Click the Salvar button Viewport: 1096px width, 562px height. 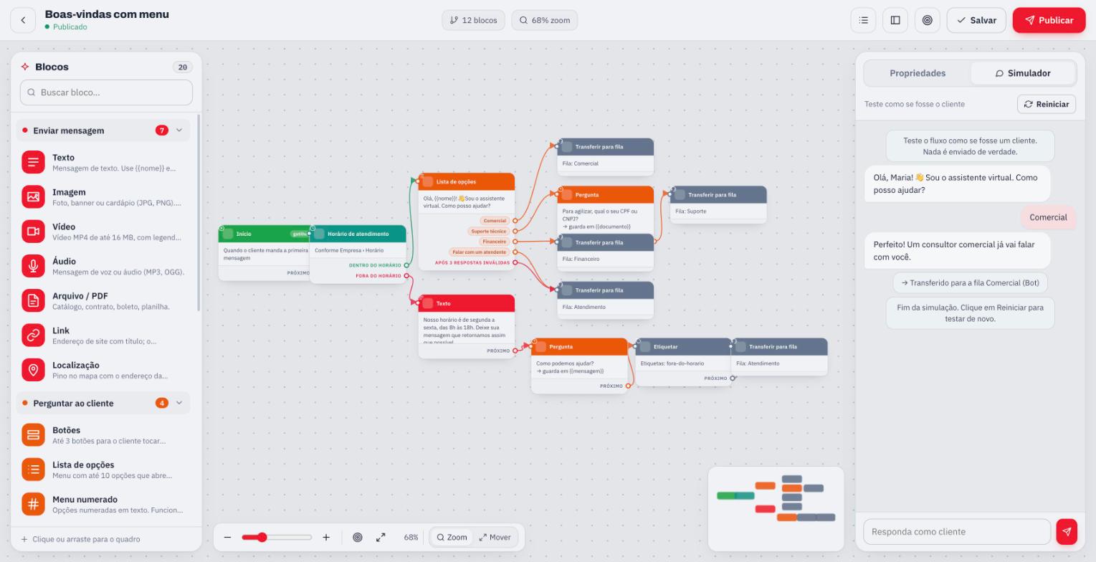(x=976, y=20)
